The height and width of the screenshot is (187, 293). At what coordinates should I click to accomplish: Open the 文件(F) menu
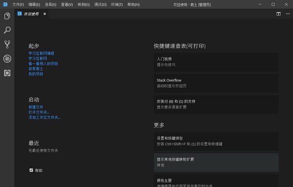18,4
